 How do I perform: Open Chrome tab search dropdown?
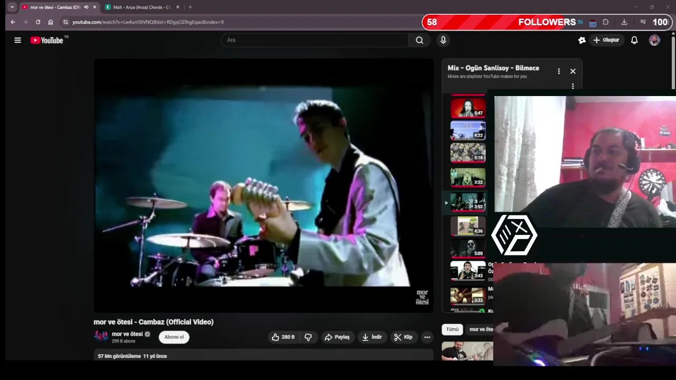pos(12,7)
